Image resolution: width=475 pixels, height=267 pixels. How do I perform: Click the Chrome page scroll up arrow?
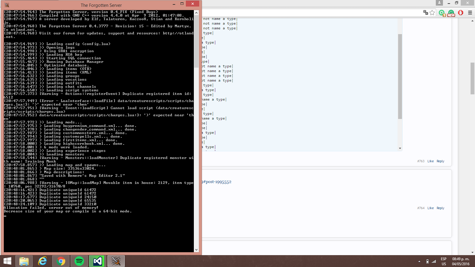(472, 21)
